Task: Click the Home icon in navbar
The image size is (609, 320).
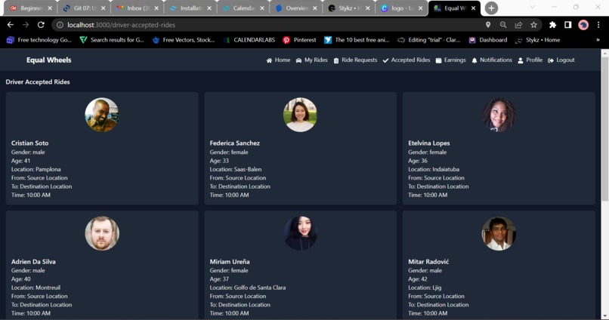Action: tap(269, 60)
